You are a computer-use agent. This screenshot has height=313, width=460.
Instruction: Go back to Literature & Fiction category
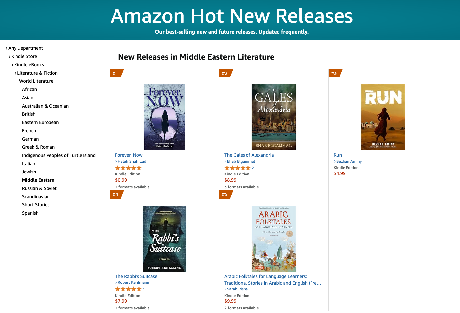pyautogui.click(x=37, y=73)
